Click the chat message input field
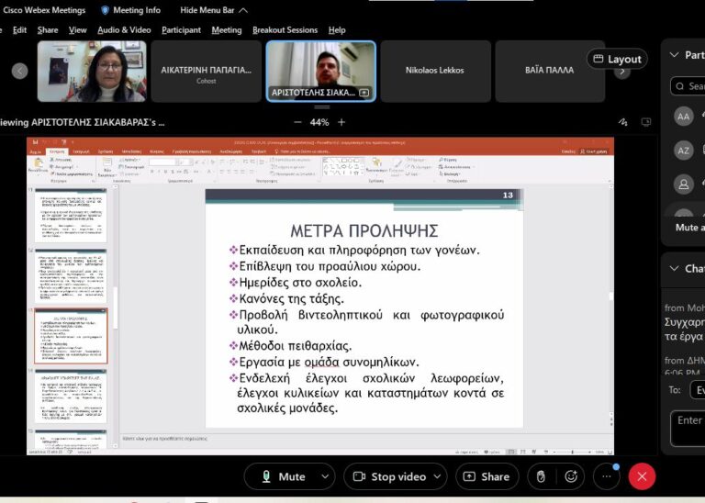The width and height of the screenshot is (705, 503). tap(688, 427)
